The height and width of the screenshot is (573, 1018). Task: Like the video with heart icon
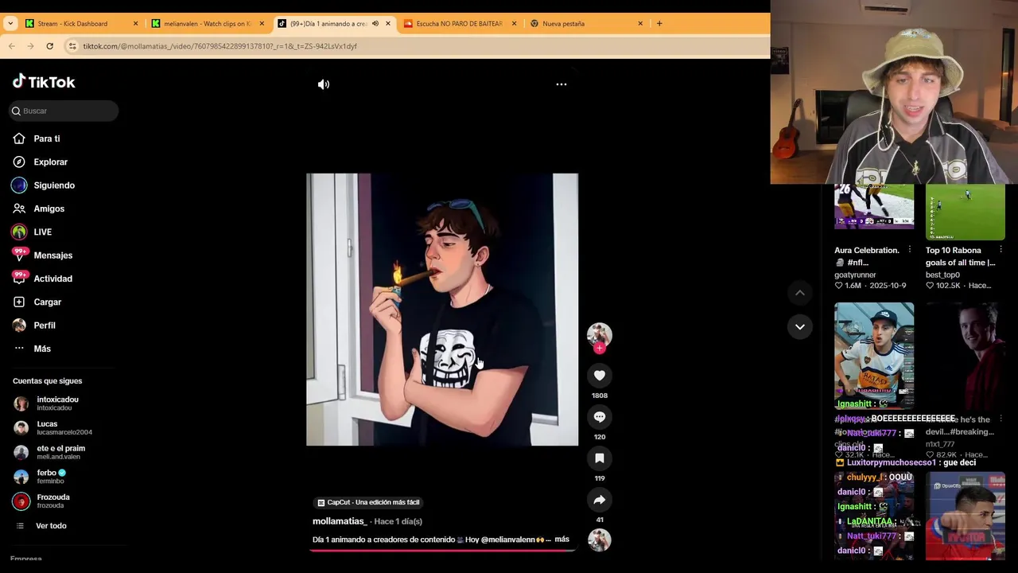600,376
